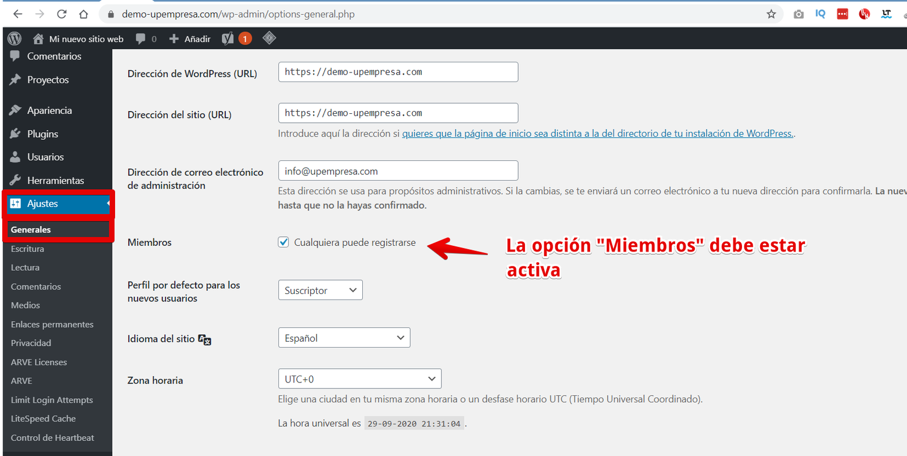The height and width of the screenshot is (456, 907).
Task: Click the Apariencia brush icon
Action: click(15, 110)
